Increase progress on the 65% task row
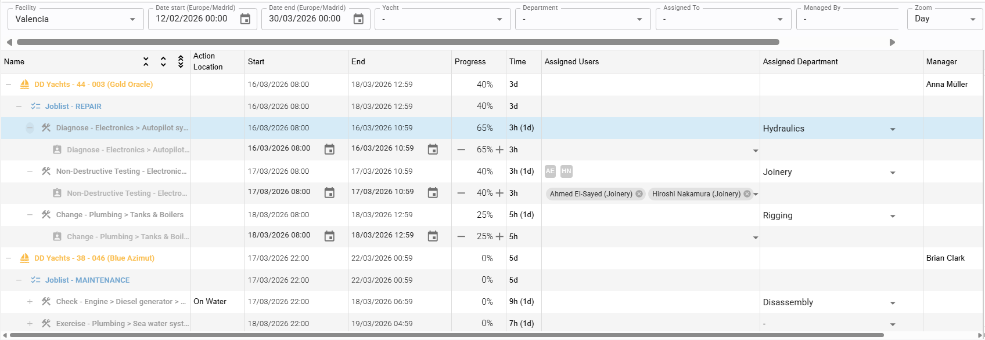The image size is (985, 340). click(499, 149)
